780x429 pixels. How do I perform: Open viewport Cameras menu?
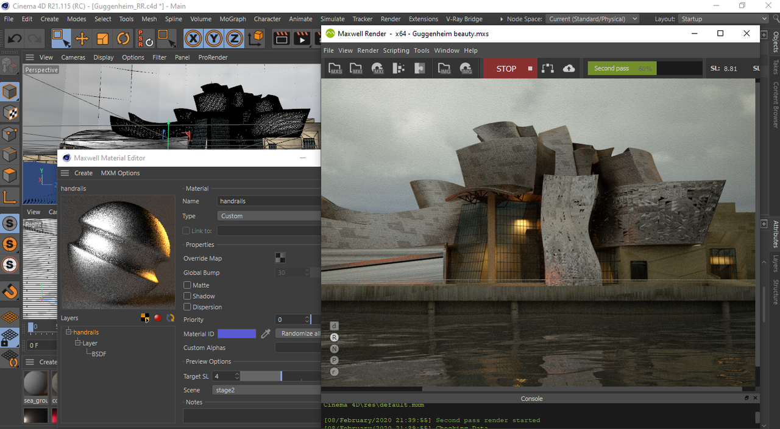(x=73, y=57)
